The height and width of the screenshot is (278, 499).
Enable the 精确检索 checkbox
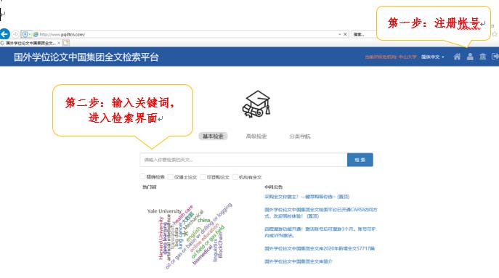point(143,176)
